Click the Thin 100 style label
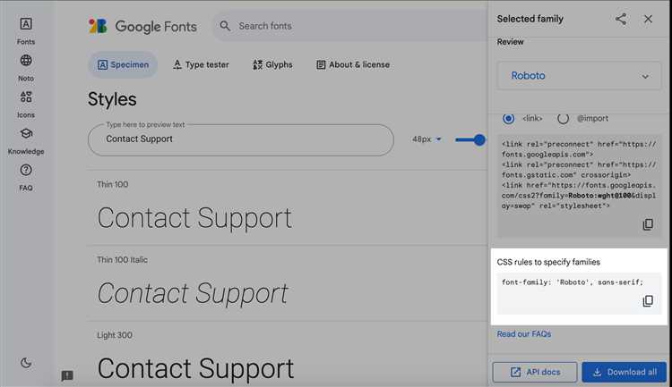The height and width of the screenshot is (387, 672). pos(112,184)
